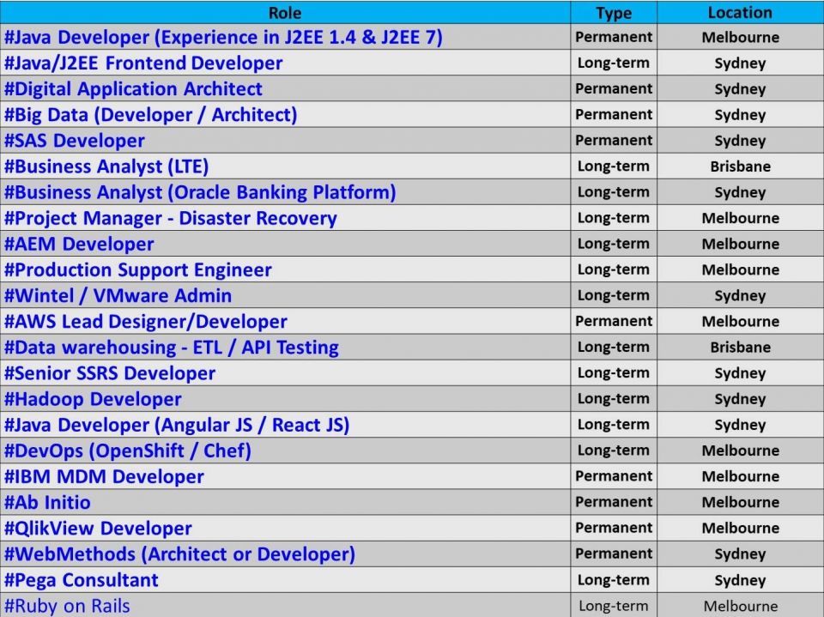The image size is (824, 617).
Task: Select "Melbourne" in the Ruby on Rails row
Action: (x=741, y=606)
